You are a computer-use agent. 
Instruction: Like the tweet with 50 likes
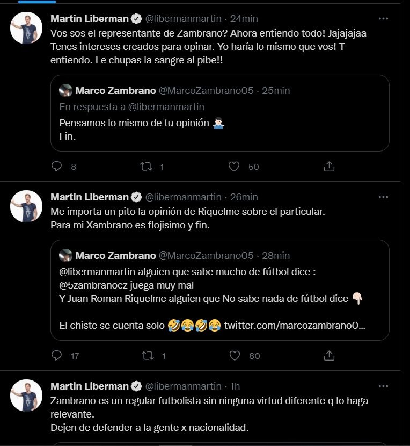[x=234, y=167]
